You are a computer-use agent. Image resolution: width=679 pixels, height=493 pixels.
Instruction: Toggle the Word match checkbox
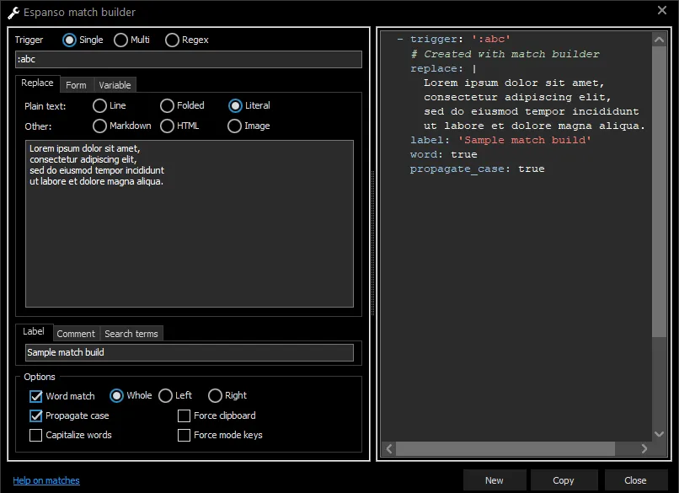coord(36,396)
